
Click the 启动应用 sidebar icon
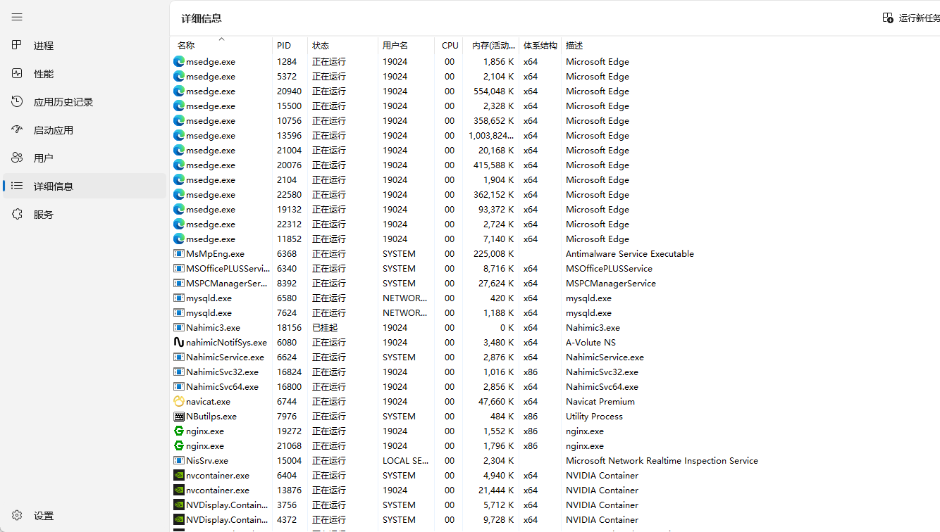tap(18, 129)
